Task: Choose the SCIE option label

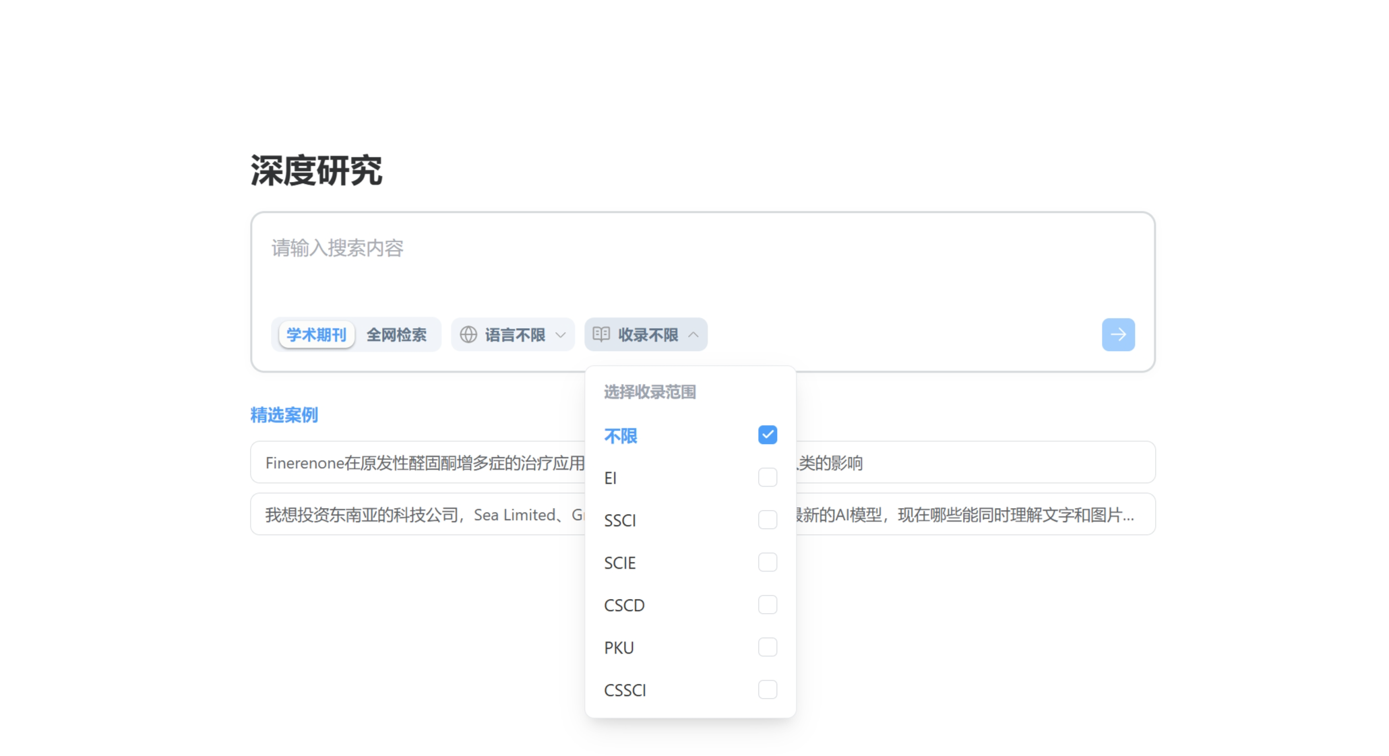Action: click(620, 563)
